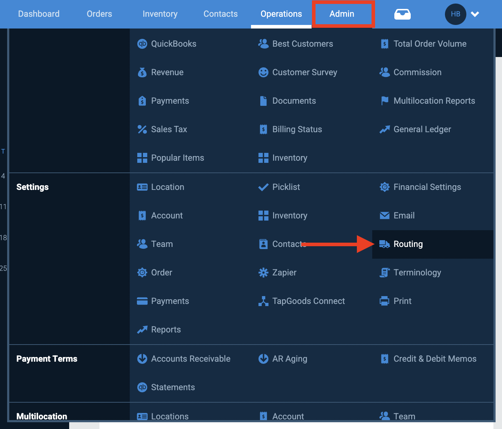This screenshot has width=502, height=429.
Task: Click the Terminology scroll icon
Action: (x=385, y=273)
